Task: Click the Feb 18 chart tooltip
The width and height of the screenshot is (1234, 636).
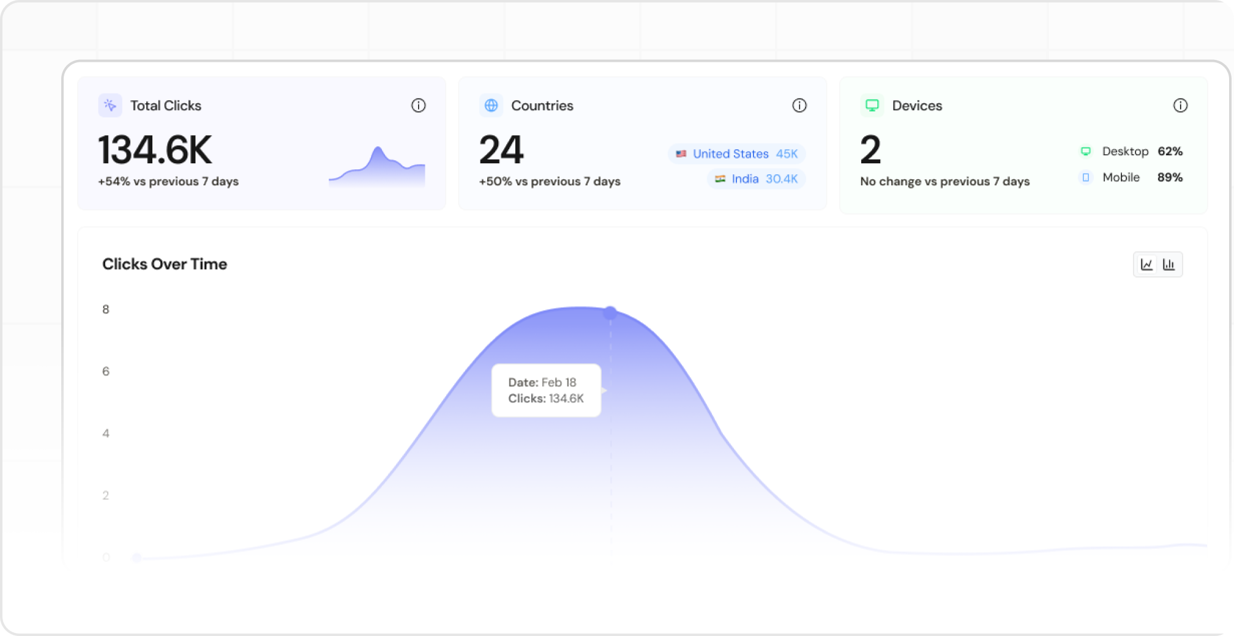Action: (x=546, y=390)
